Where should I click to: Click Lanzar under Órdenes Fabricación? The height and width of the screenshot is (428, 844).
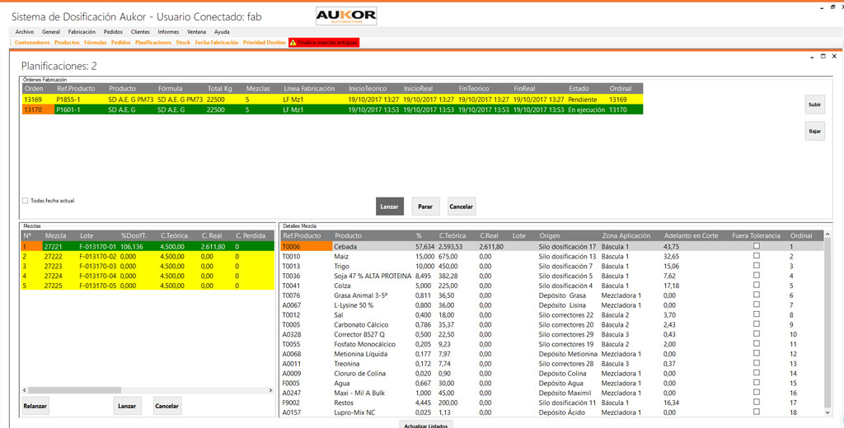point(390,207)
